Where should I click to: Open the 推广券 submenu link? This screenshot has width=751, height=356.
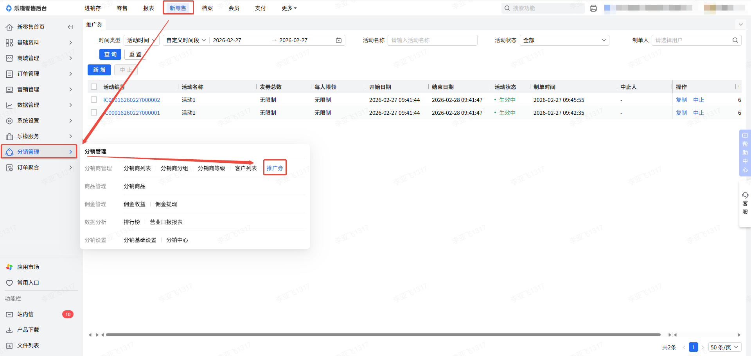coord(275,168)
